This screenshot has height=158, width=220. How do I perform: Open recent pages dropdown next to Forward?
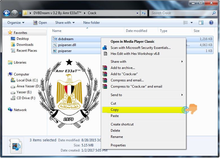coord(20,13)
